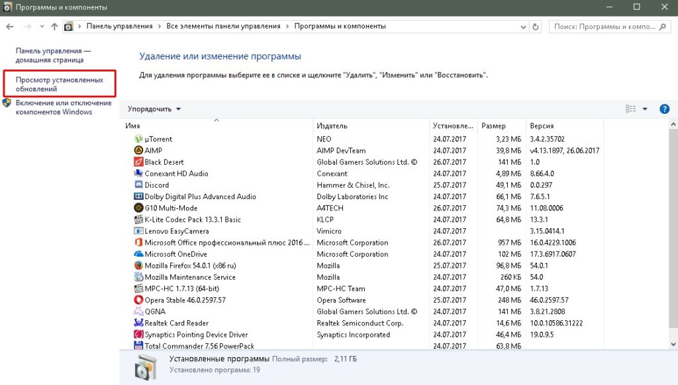This screenshot has height=385, width=678.
Task: Select the AIMP icon in list
Action: pos(139,151)
